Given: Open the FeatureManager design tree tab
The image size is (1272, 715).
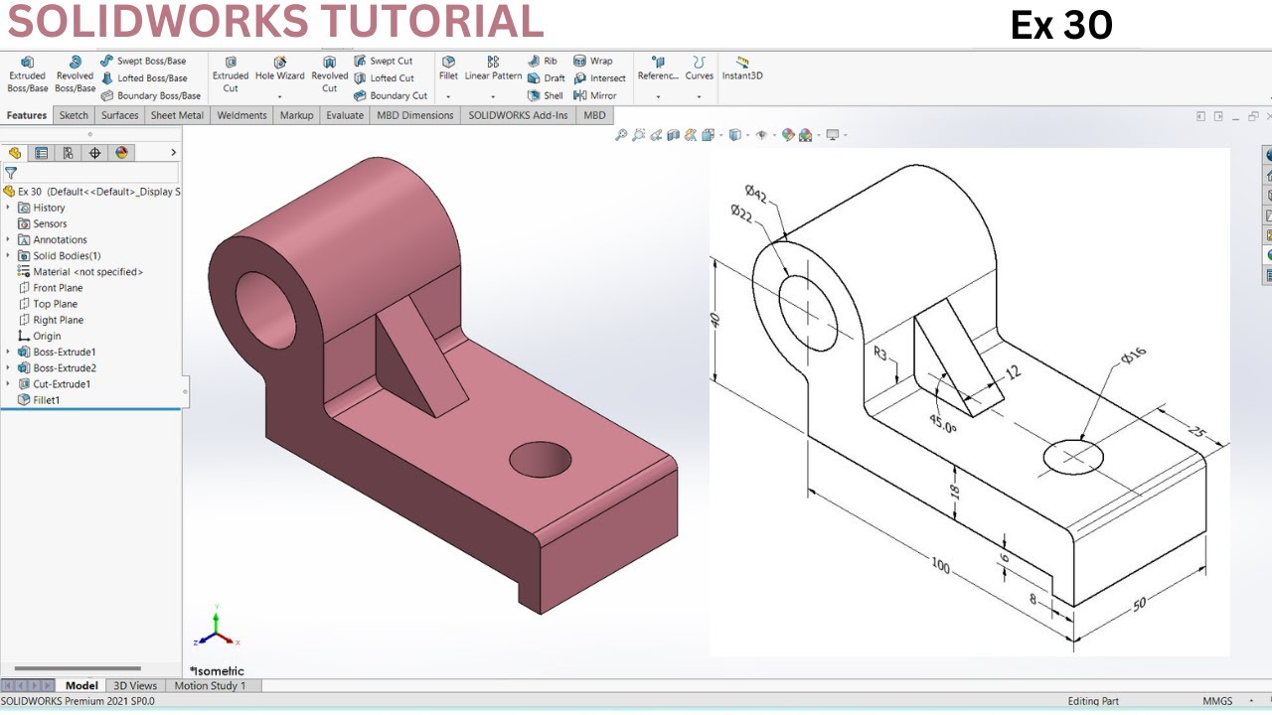Looking at the screenshot, I should (x=15, y=153).
